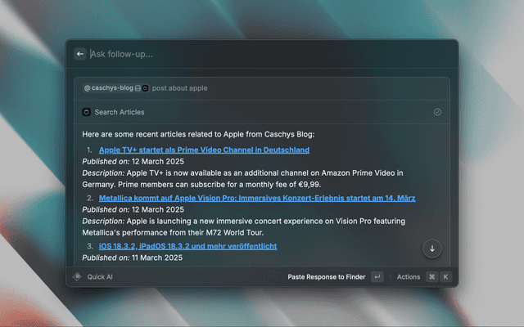The image size is (524, 327).
Task: Click Paste Response to Finder
Action: pos(325,277)
